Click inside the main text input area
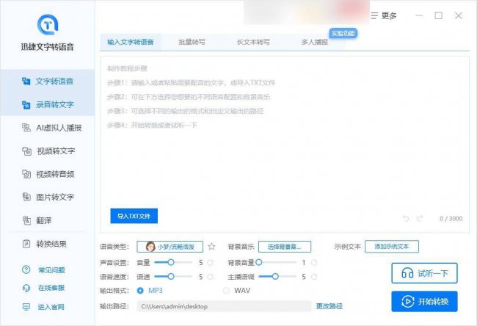 pyautogui.click(x=285, y=145)
